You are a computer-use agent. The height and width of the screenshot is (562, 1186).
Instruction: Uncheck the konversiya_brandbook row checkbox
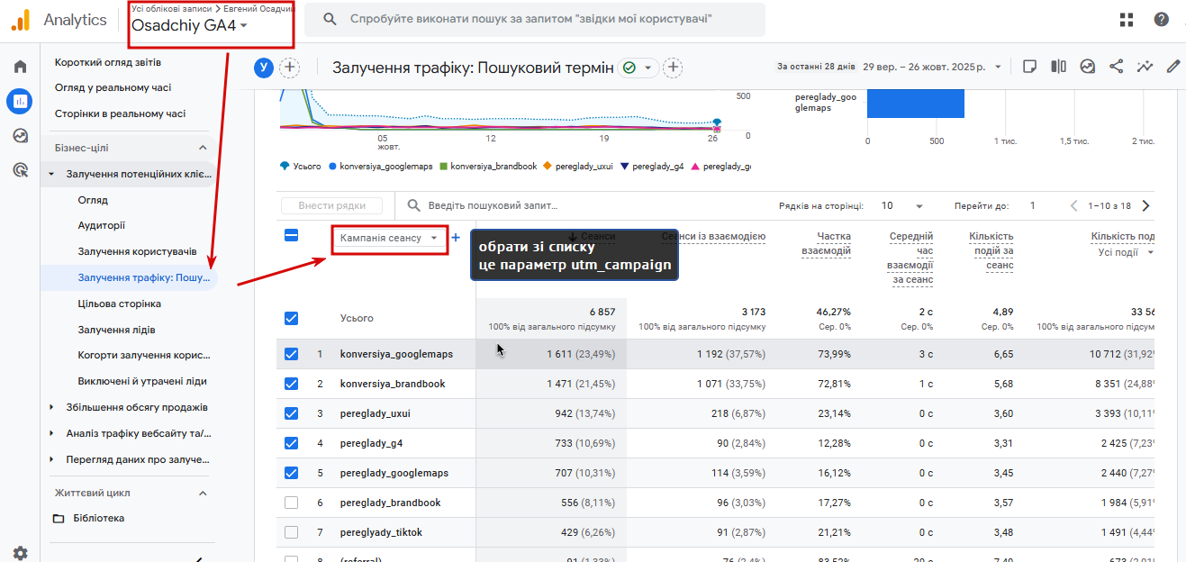(x=291, y=384)
